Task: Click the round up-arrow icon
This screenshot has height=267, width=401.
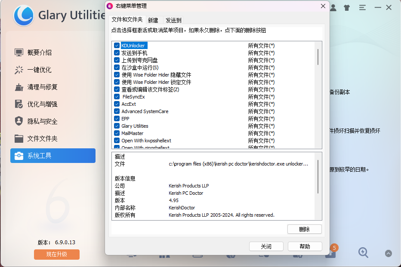Action: (x=388, y=254)
